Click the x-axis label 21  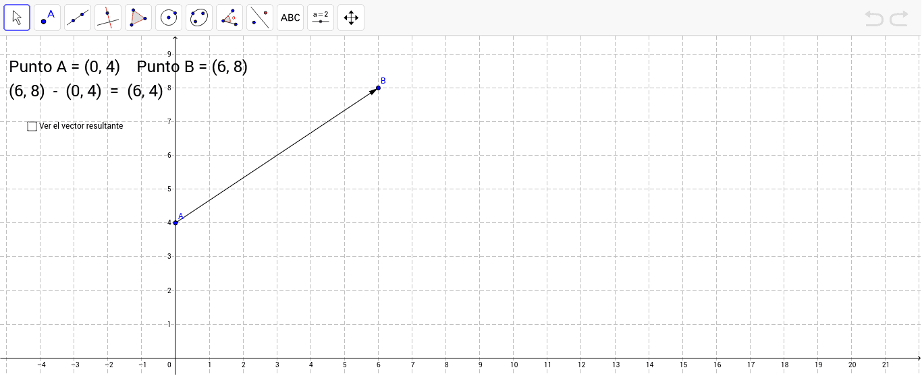click(x=886, y=365)
